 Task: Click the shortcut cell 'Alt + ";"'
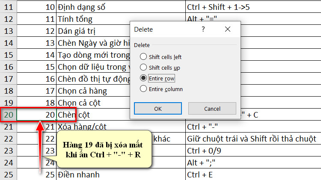[253, 162]
